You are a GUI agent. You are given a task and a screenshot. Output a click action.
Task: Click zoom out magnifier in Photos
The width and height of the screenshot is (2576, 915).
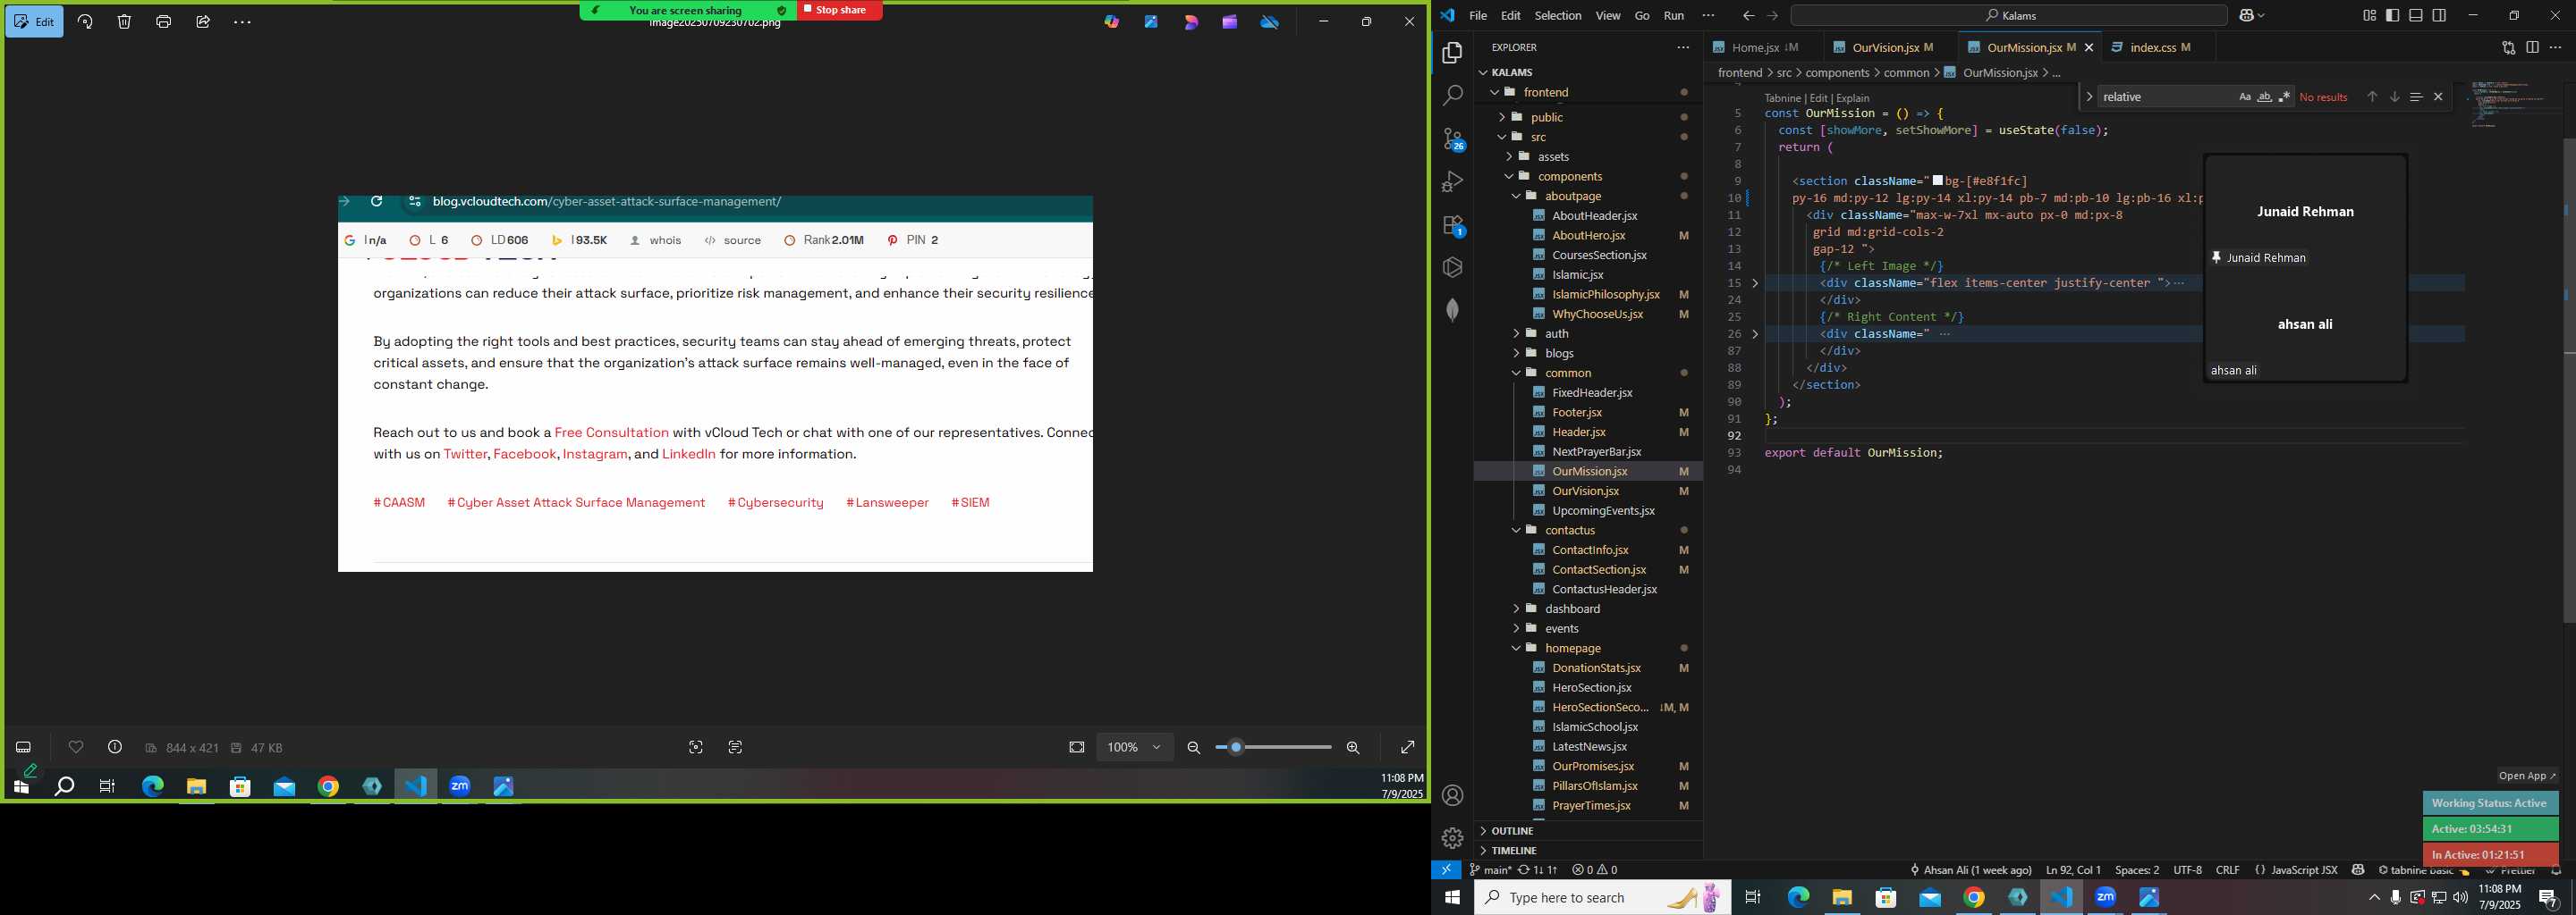tap(1193, 747)
